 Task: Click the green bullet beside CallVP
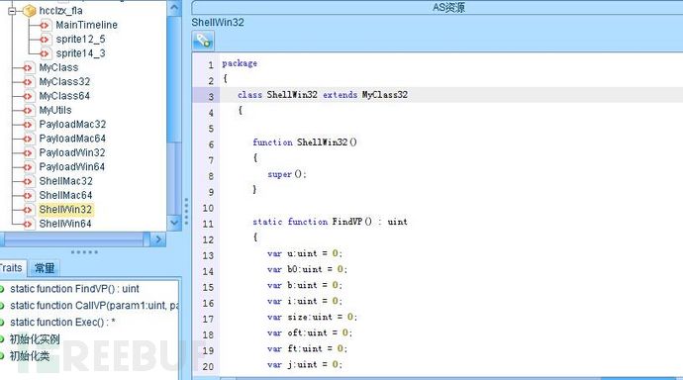coord(2,306)
